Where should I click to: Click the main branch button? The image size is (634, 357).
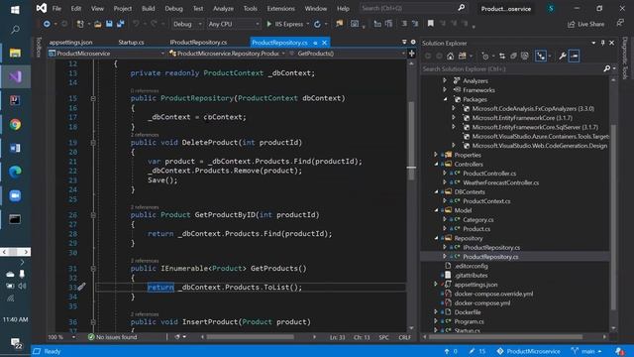tap(586, 351)
